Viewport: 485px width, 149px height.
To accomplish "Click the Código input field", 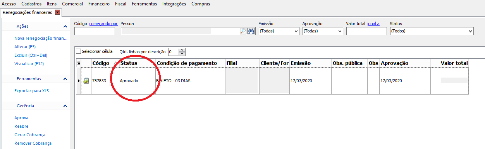I will [x=95, y=31].
